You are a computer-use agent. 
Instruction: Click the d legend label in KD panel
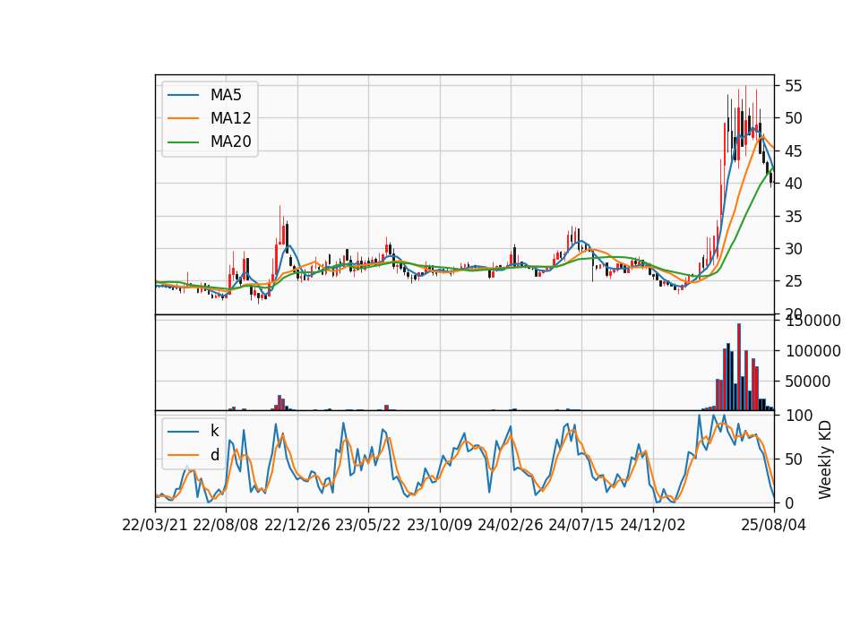click(x=214, y=455)
